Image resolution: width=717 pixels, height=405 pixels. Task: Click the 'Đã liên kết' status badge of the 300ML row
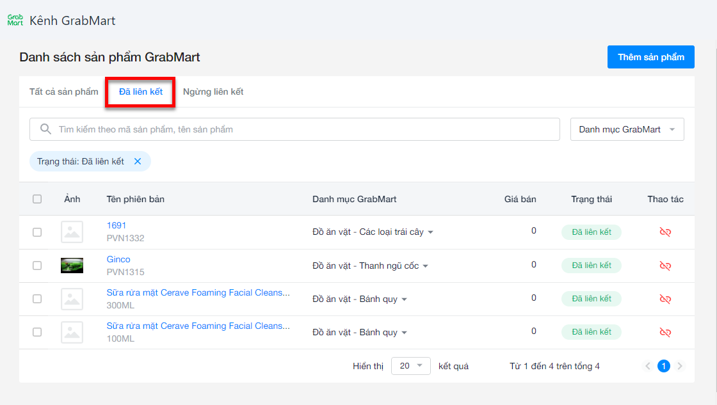[592, 299]
